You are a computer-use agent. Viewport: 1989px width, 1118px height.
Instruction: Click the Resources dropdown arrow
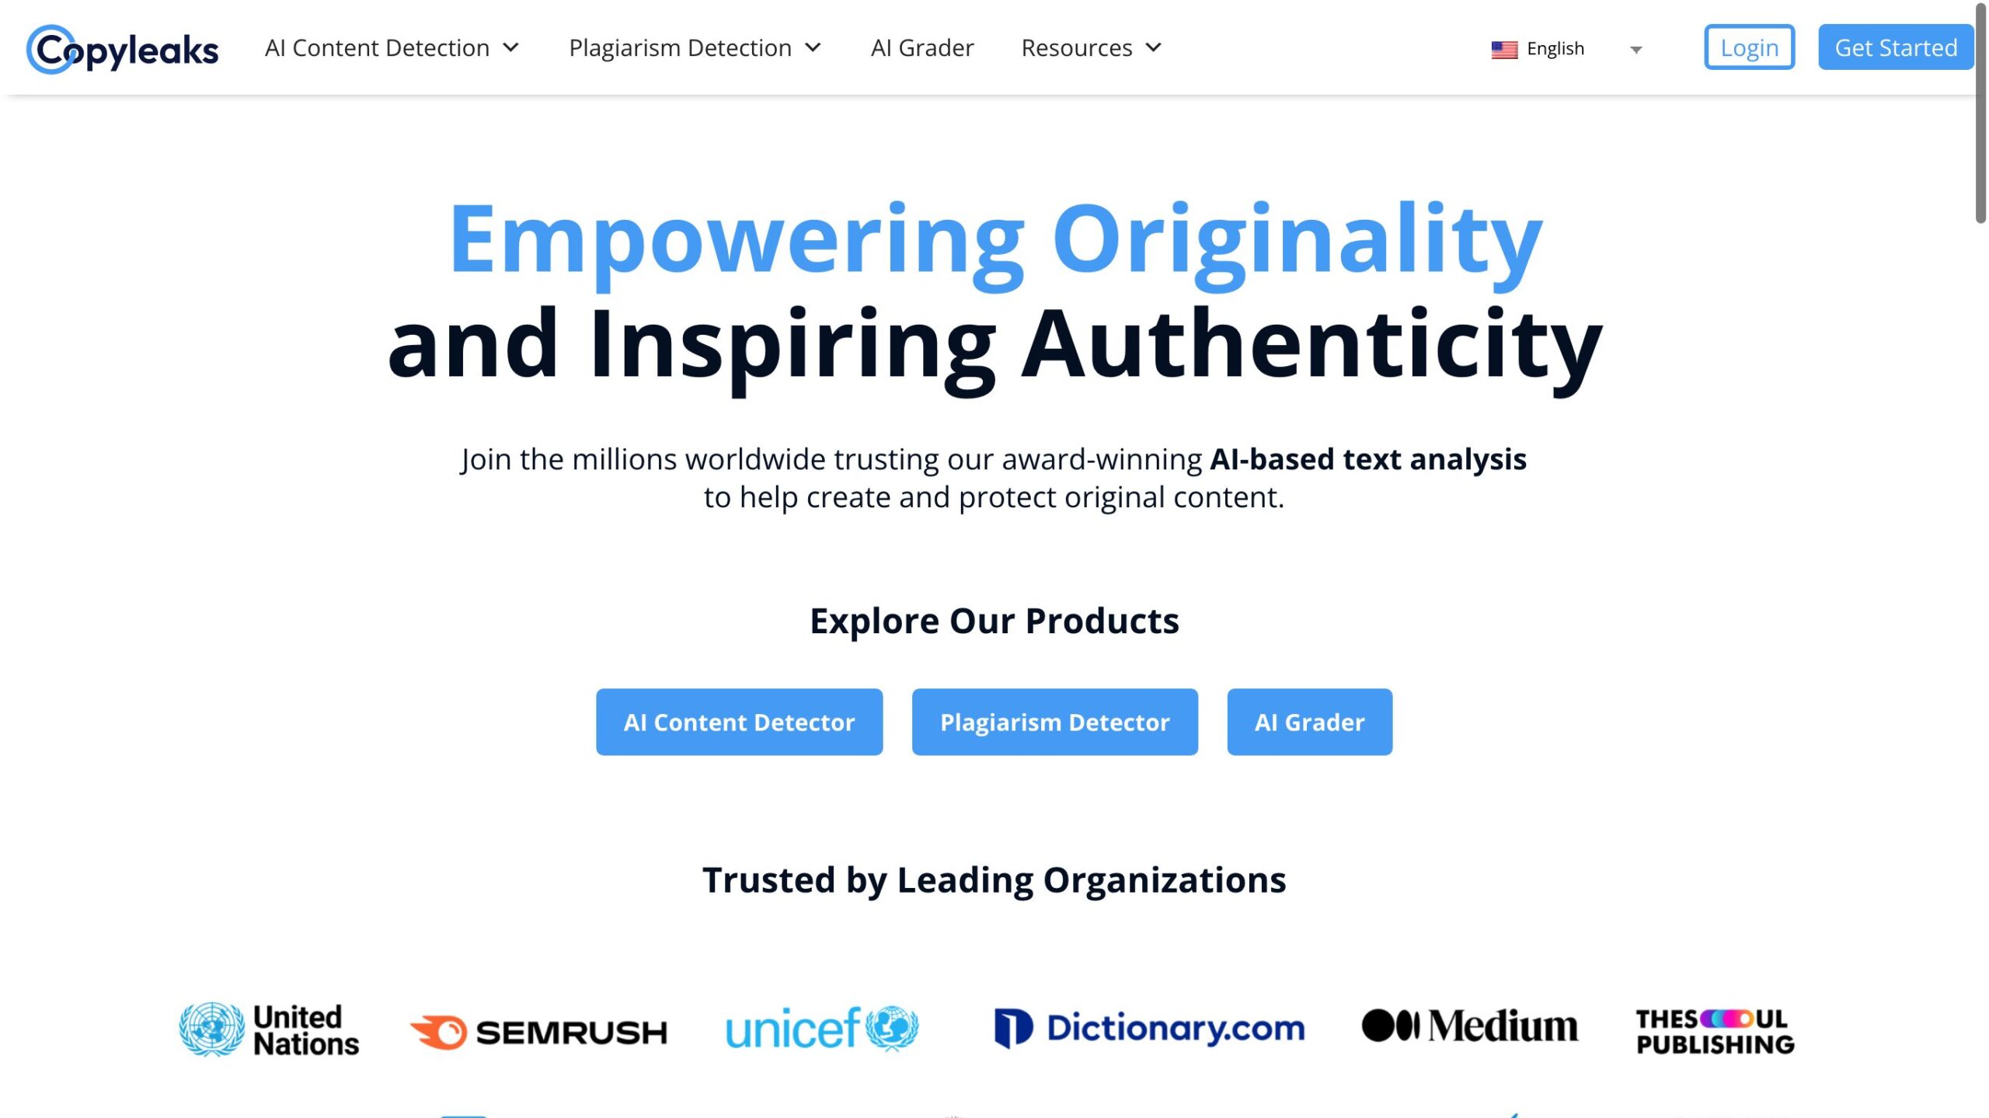(1150, 47)
